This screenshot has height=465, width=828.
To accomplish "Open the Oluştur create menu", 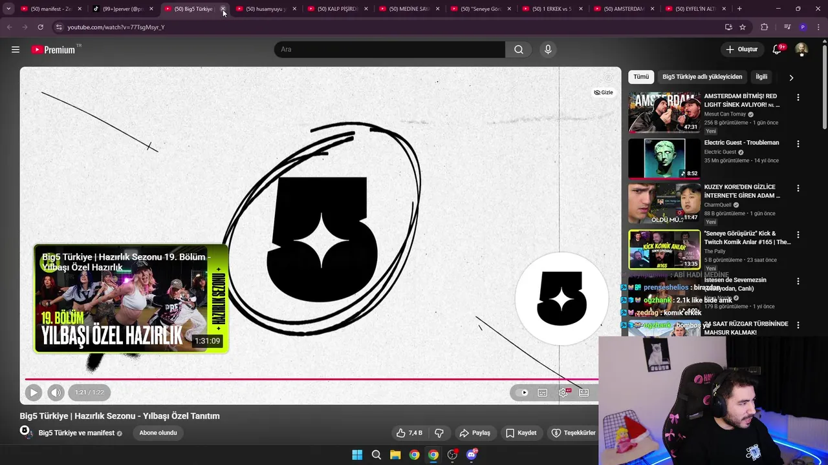I will [x=741, y=50].
